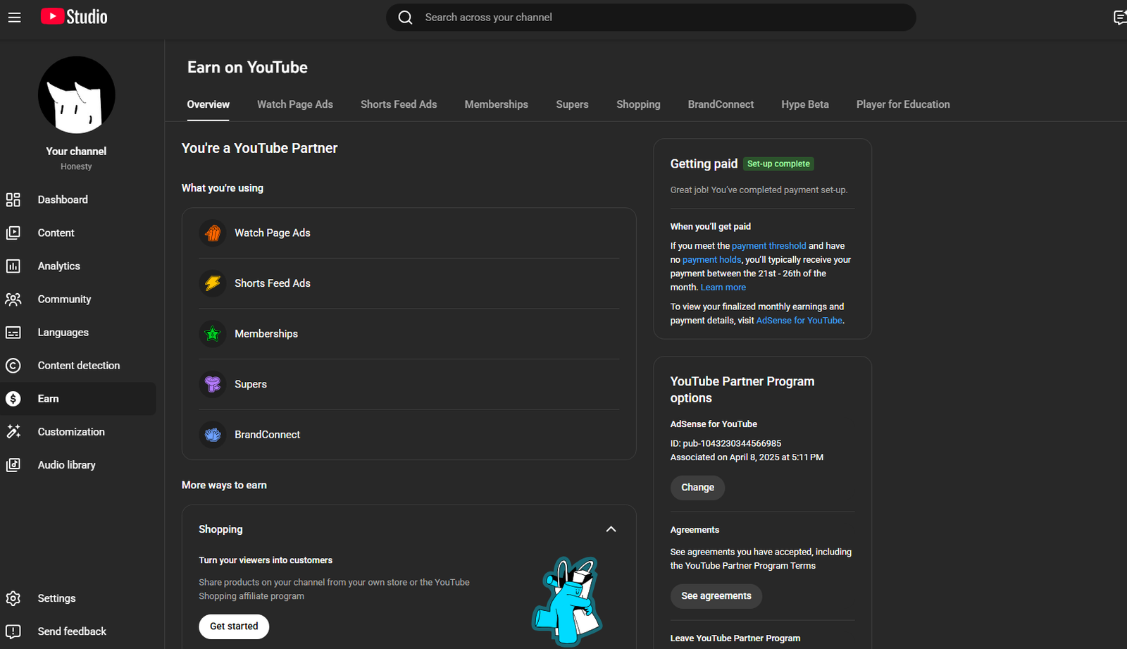Image resolution: width=1127 pixels, height=649 pixels.
Task: Click the Shopping bags illustration
Action: pos(567,601)
